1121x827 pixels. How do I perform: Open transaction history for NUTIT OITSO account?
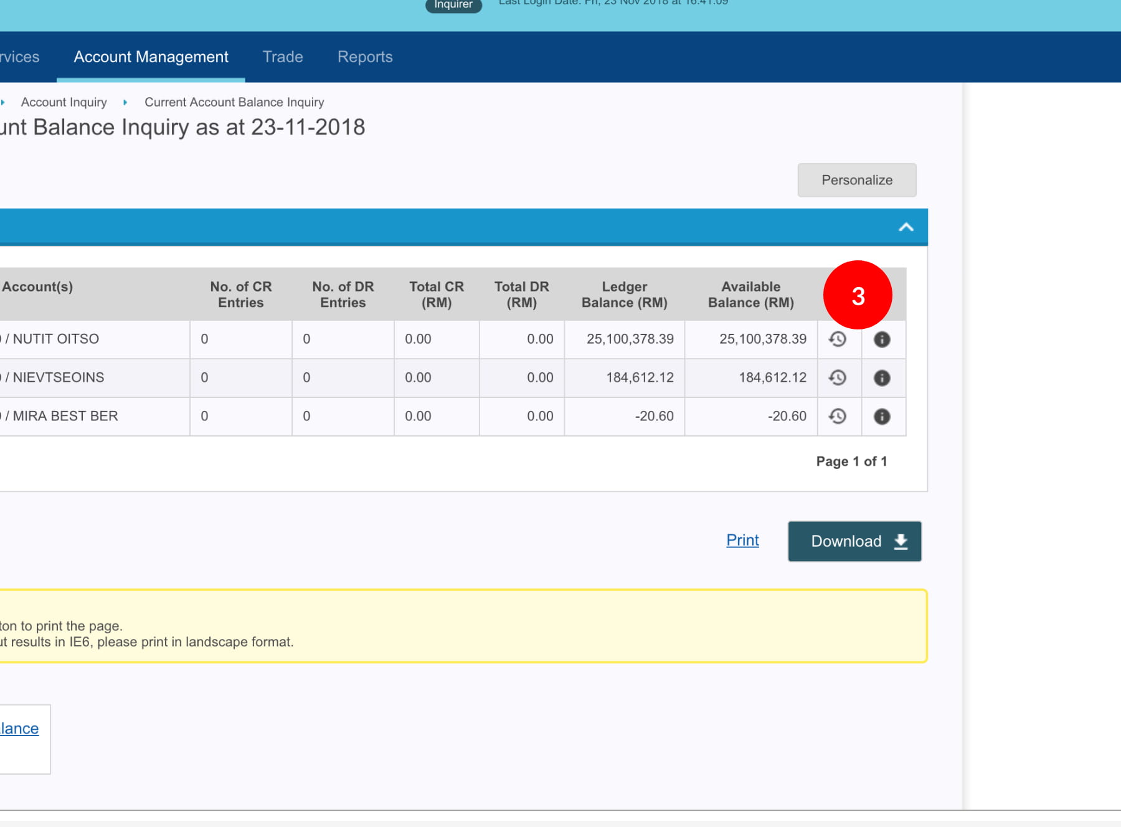(x=838, y=339)
